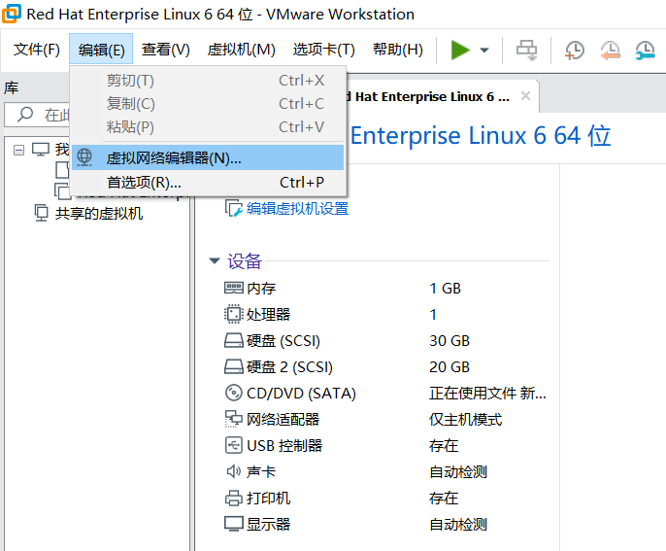Viewport: 666px width, 551px height.
Task: Click the edit VM settings wrench icon
Action: (234, 209)
